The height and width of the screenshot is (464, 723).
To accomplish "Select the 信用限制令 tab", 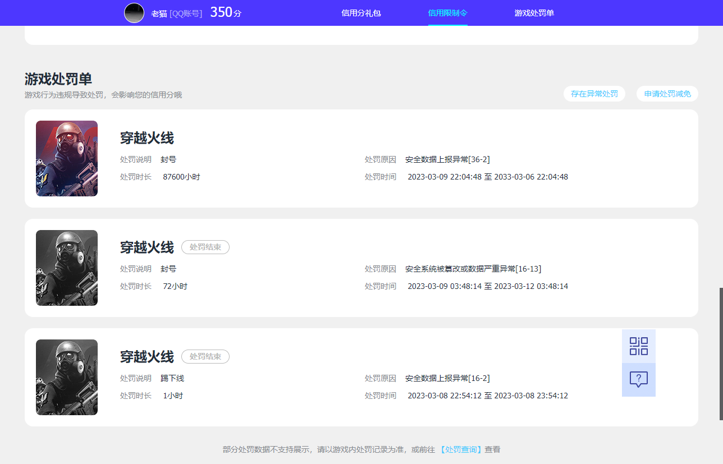I will (x=447, y=13).
